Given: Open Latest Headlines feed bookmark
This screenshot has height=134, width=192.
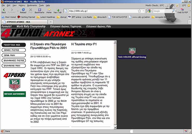Looking at the screenshot, I should pos(46,17).
